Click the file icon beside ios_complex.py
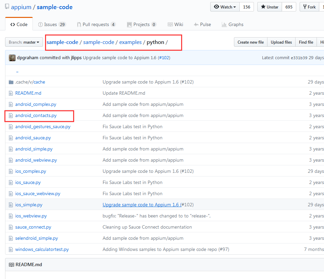The width and height of the screenshot is (324, 279). click(x=11, y=171)
